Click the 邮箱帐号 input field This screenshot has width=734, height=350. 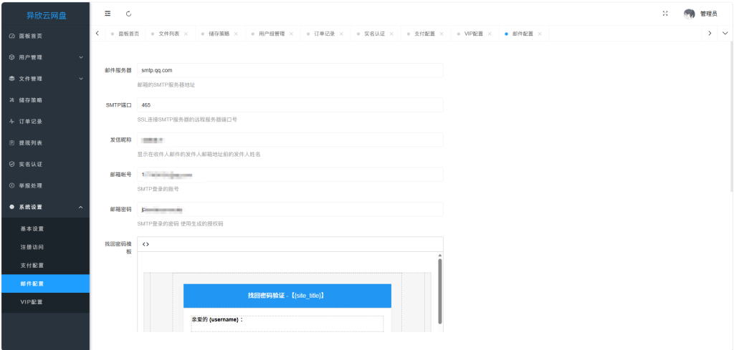(x=290, y=175)
